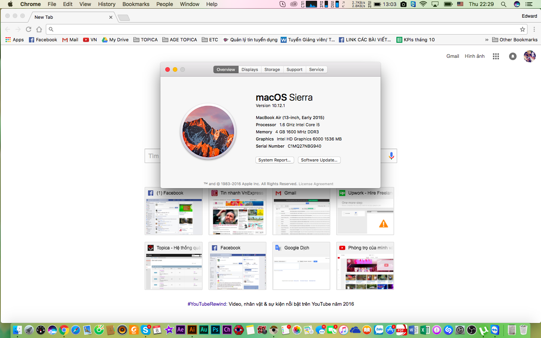The width and height of the screenshot is (541, 338).
Task: Open Google Dịch thumbnail
Action: pyautogui.click(x=301, y=266)
